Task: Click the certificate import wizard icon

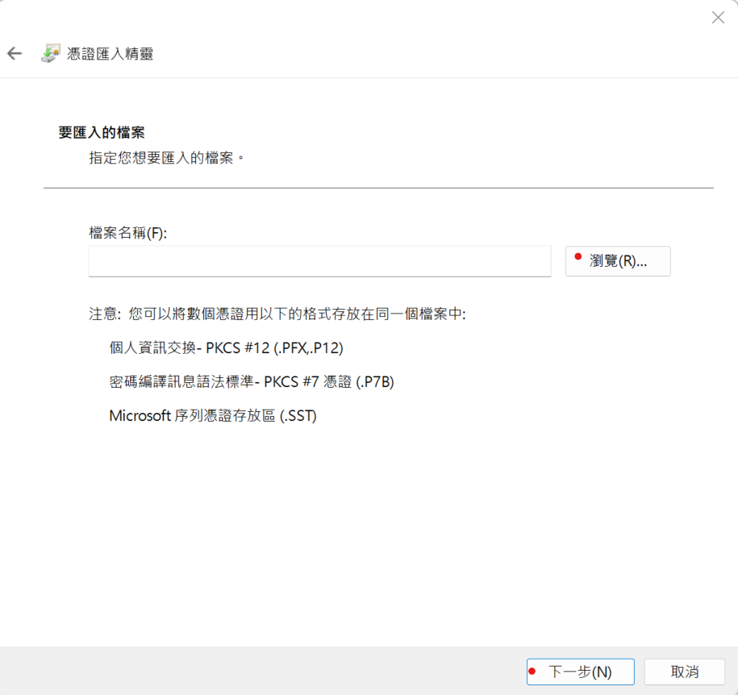Action: (x=51, y=54)
